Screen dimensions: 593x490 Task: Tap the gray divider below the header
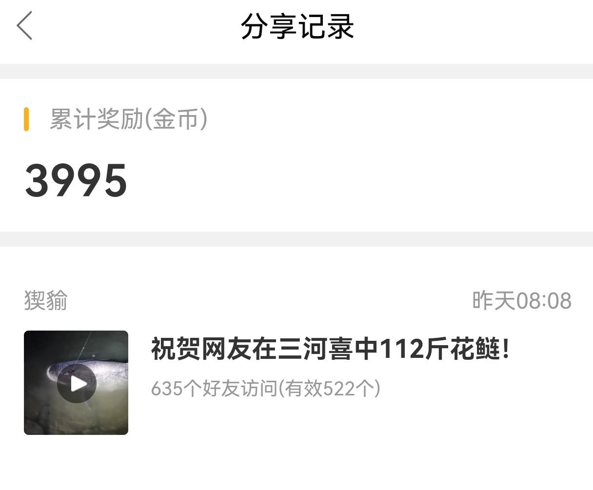pos(296,71)
